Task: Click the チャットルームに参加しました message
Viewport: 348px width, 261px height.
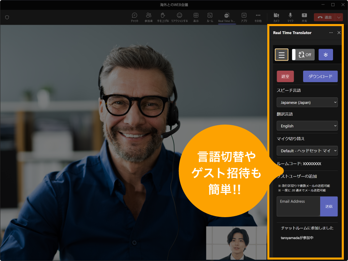Action: (x=307, y=228)
